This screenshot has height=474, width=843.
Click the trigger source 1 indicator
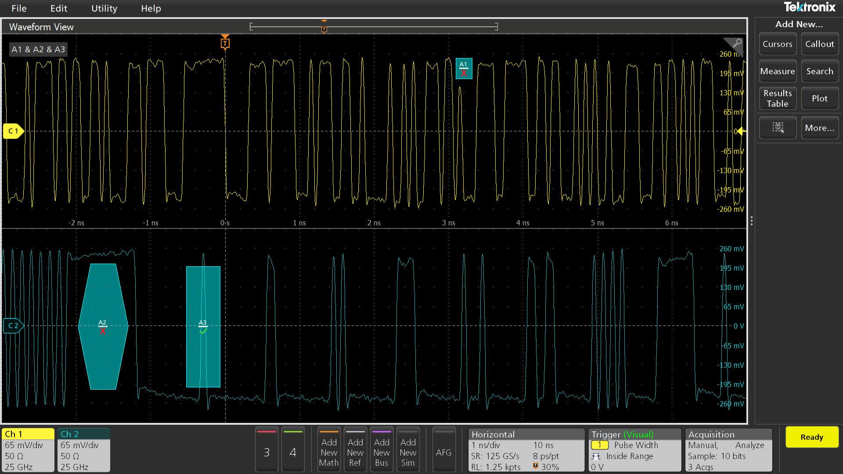(x=599, y=445)
